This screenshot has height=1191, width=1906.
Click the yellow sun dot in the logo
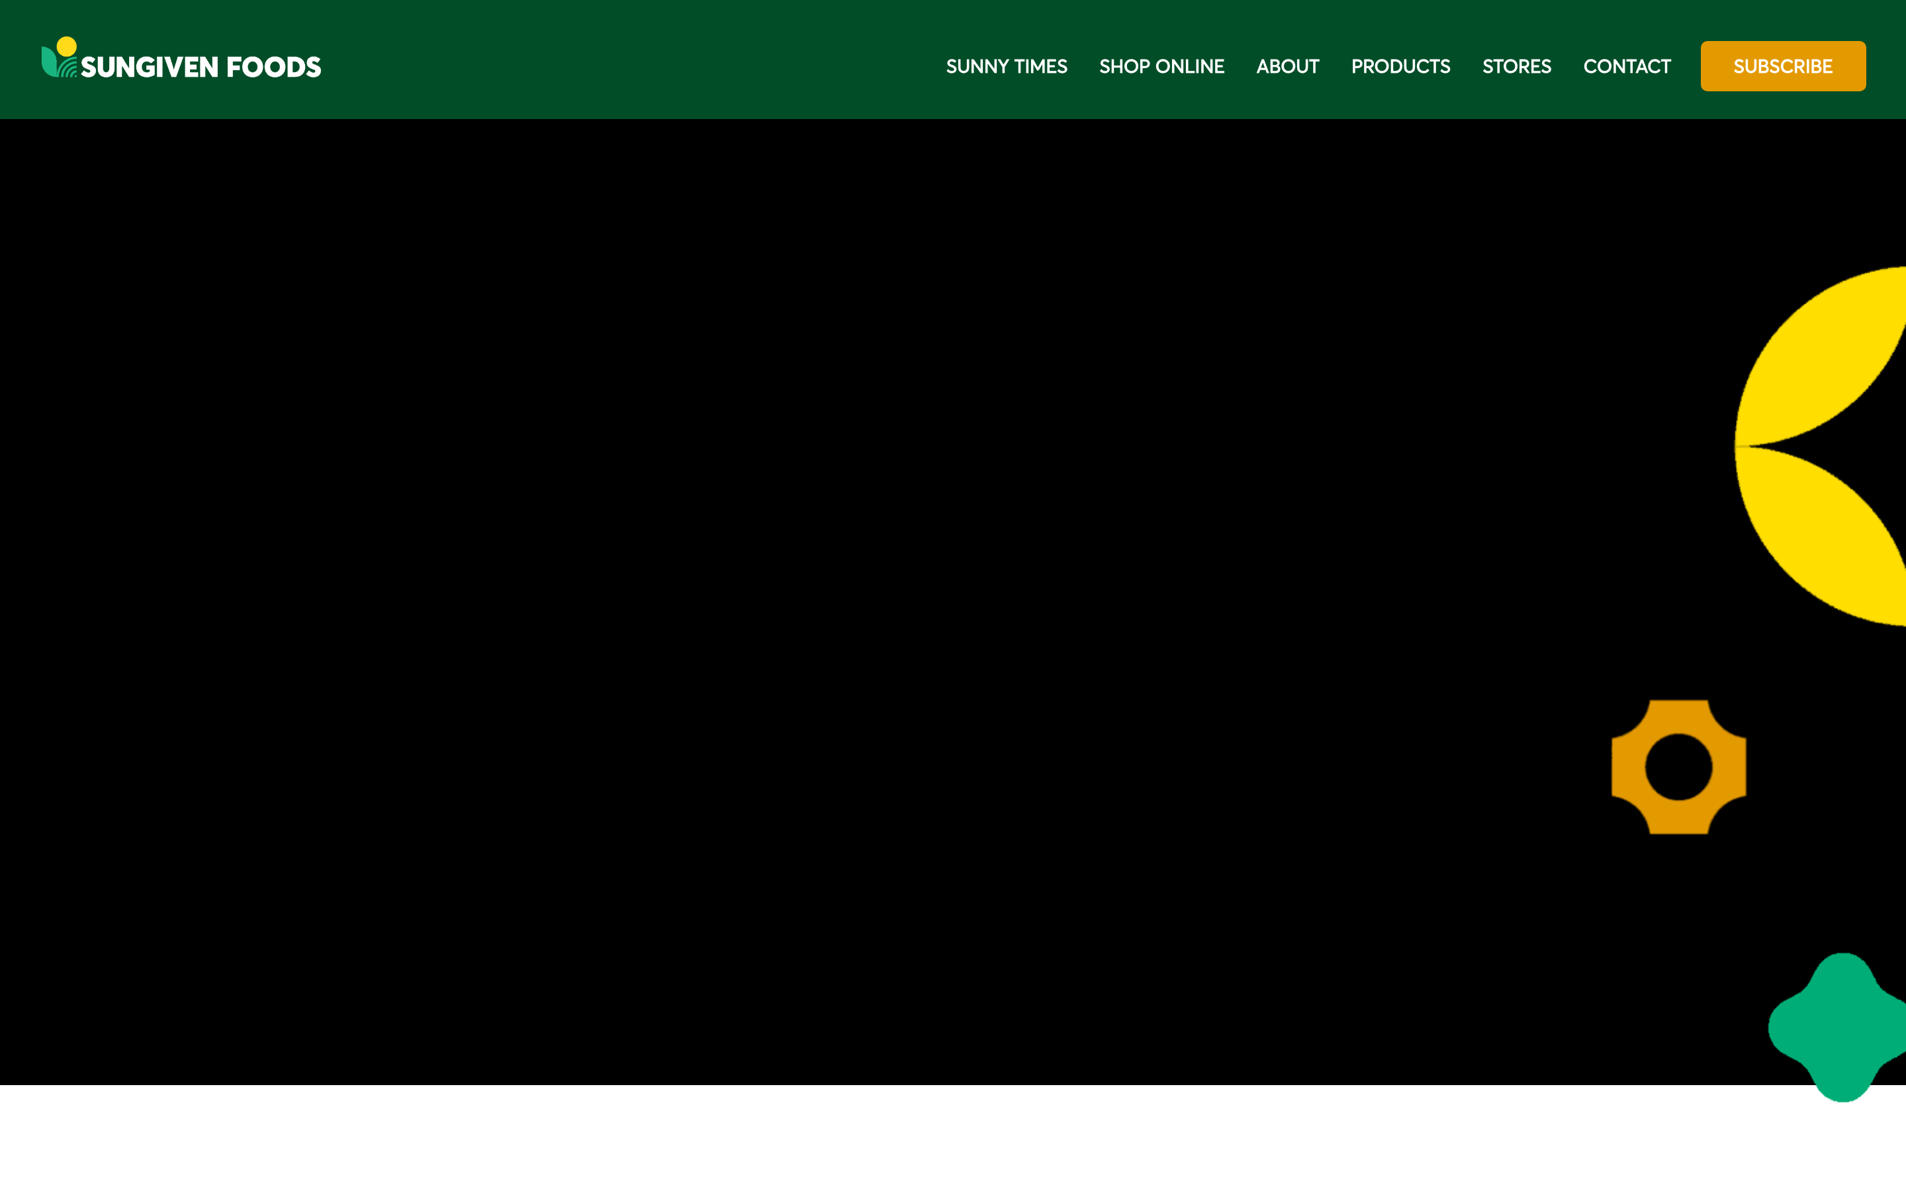pos(67,46)
